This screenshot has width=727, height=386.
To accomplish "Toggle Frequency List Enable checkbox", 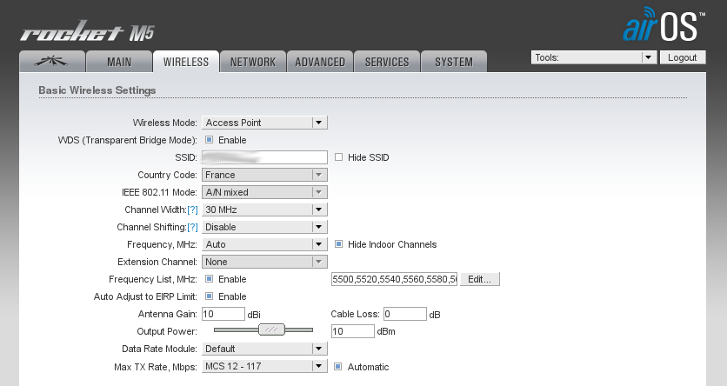I will [209, 279].
